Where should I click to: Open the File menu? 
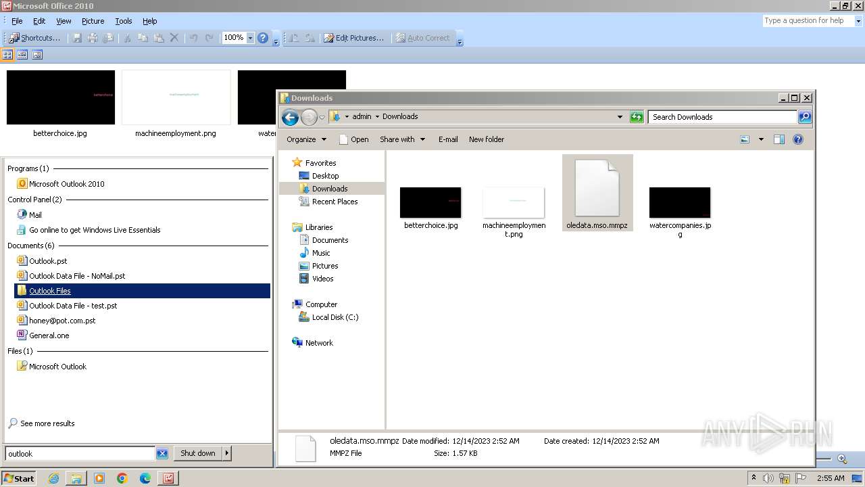tap(17, 21)
